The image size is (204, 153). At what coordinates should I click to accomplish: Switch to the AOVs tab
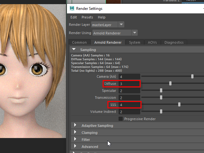(152, 42)
